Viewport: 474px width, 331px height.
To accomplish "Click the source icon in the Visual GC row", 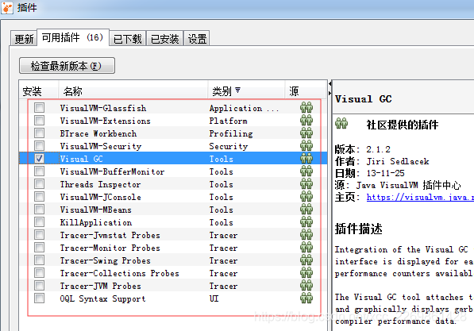I will point(306,159).
